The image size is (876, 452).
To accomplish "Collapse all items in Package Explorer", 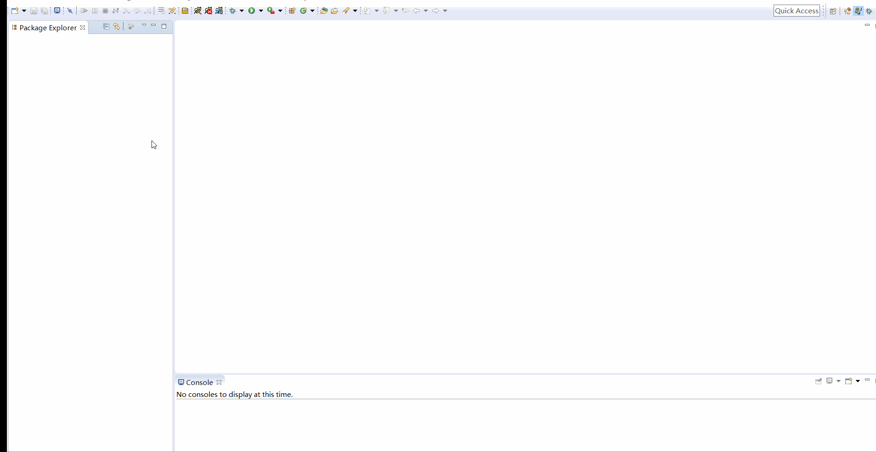I will click(106, 26).
